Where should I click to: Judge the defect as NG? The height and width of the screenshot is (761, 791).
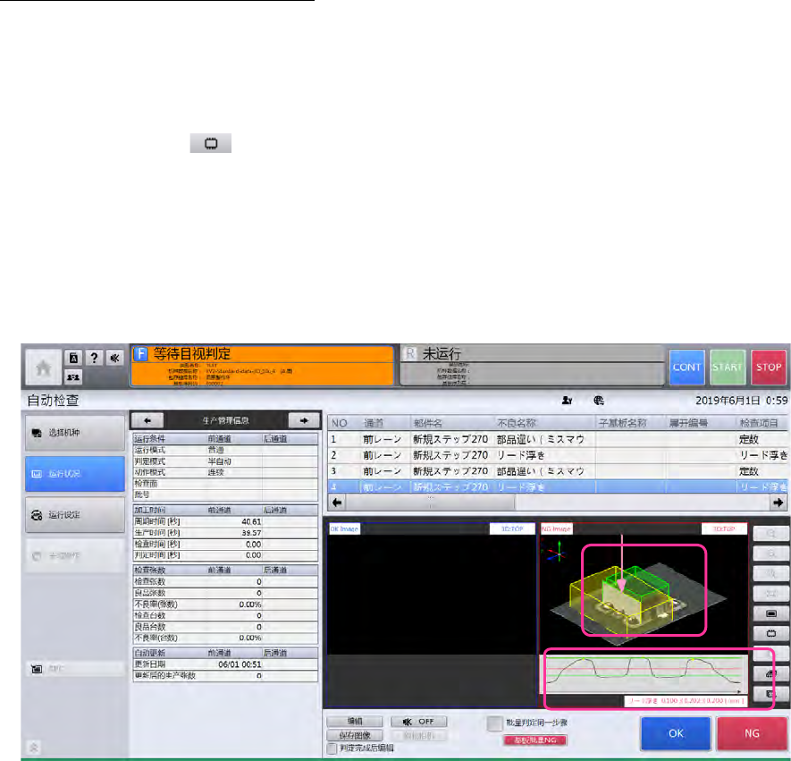tap(752, 733)
